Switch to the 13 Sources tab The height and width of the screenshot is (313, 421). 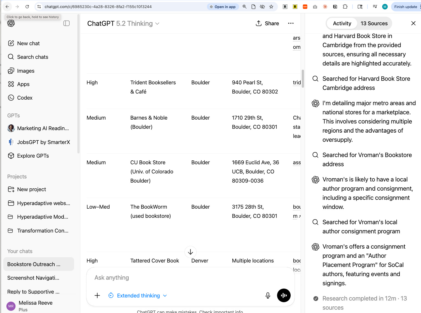point(374,23)
